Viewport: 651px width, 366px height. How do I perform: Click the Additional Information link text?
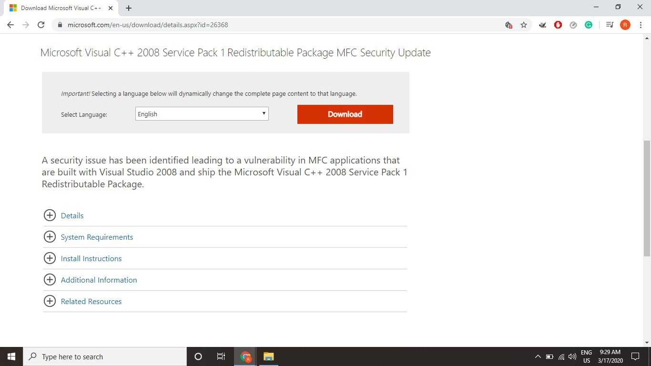[x=99, y=280]
